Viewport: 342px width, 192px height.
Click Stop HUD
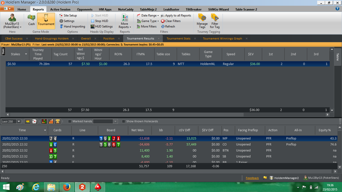click(x=99, y=21)
